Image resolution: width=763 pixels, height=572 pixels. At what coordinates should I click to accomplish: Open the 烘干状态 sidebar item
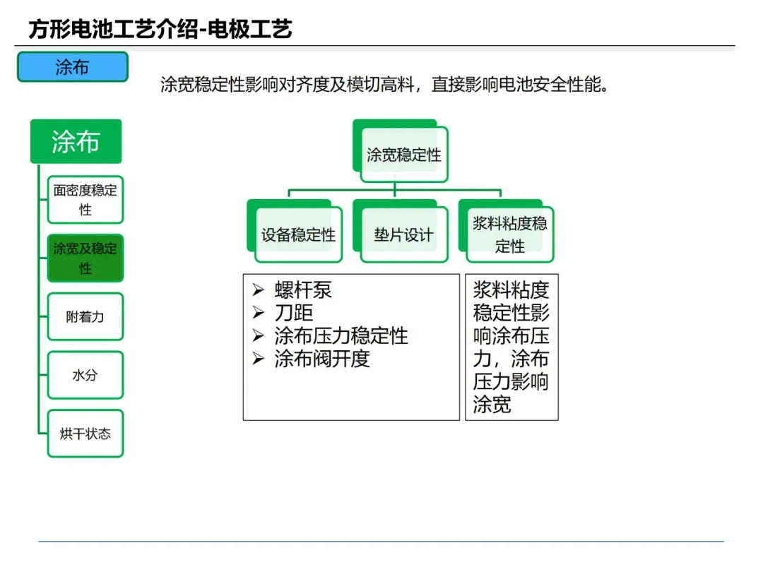pyautogui.click(x=85, y=434)
